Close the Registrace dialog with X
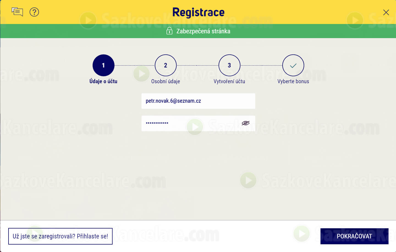Viewport: 396px width, 252px height. pyautogui.click(x=386, y=12)
